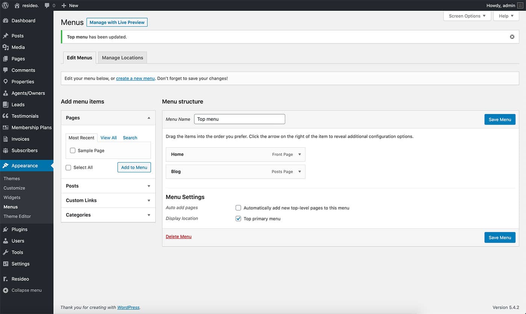The image size is (526, 314).
Task: Select the View All tab under Pages
Action: tap(109, 138)
